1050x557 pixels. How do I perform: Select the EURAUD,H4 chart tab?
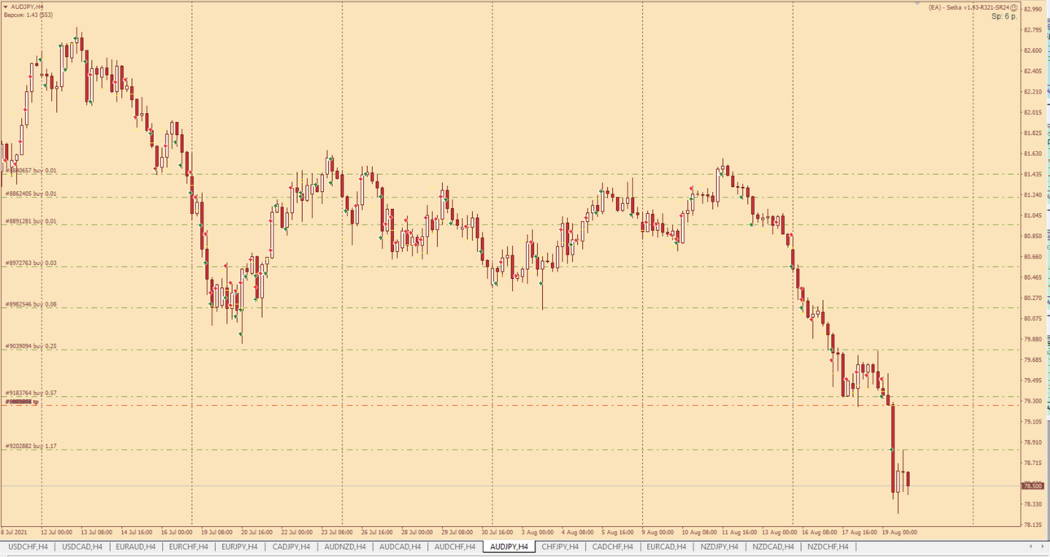click(136, 546)
